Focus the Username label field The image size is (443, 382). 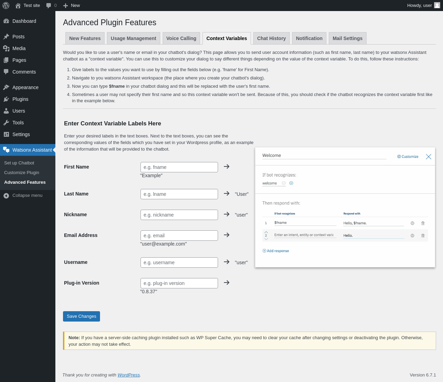(x=179, y=262)
